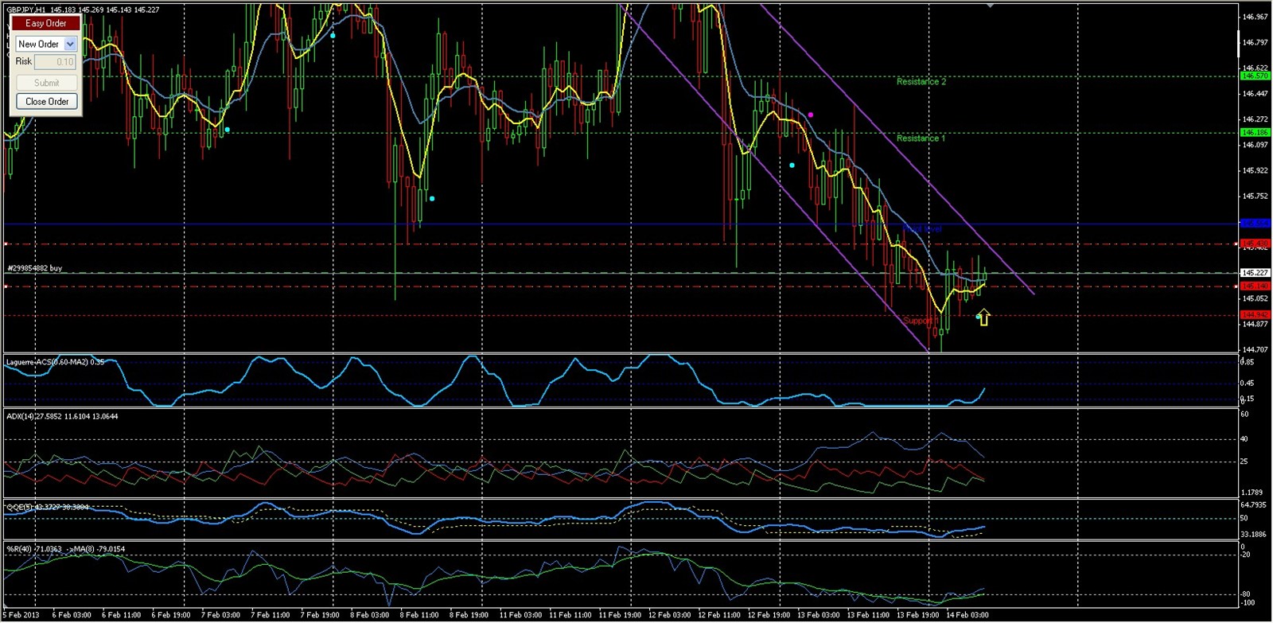Click the blue "Pivot level" label
1273x623 pixels.
[x=922, y=228]
